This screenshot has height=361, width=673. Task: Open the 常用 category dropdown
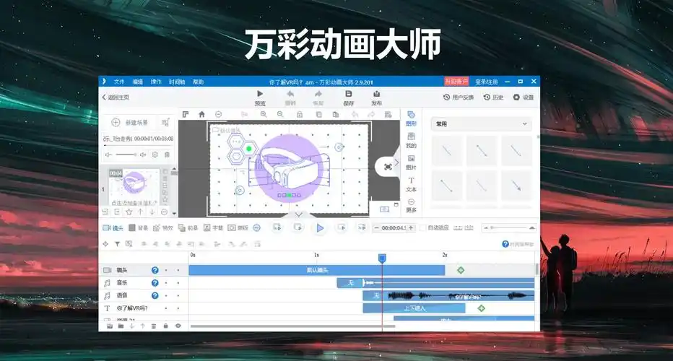[x=481, y=124]
